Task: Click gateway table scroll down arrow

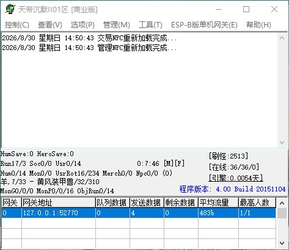Action: [x=282, y=243]
